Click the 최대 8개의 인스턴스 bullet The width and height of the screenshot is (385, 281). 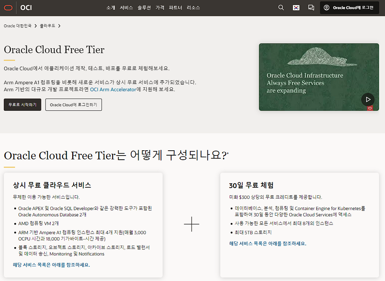[284, 223]
